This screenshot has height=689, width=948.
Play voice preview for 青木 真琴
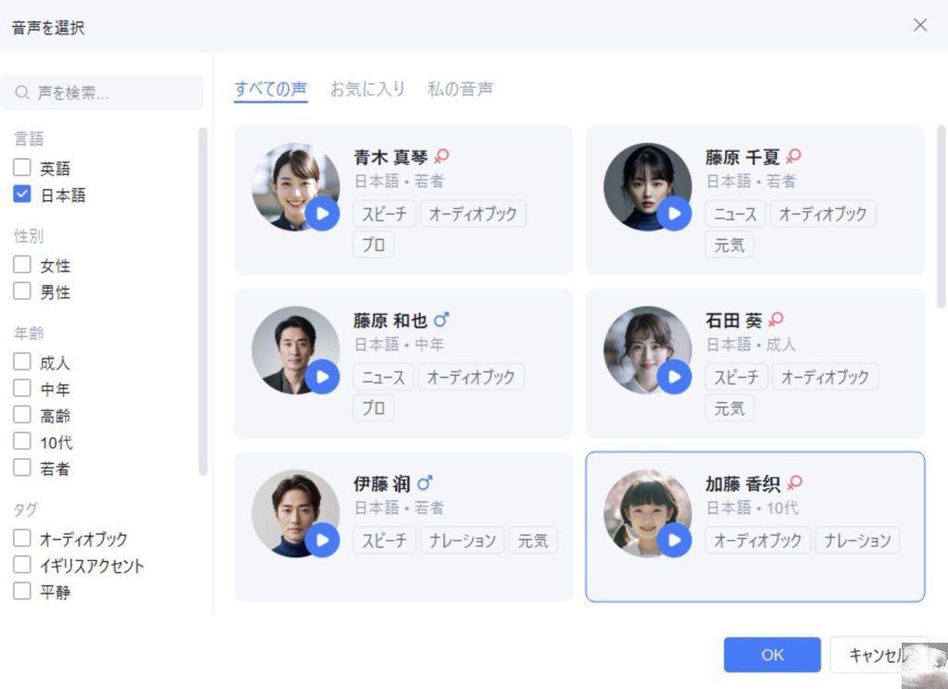coord(322,214)
